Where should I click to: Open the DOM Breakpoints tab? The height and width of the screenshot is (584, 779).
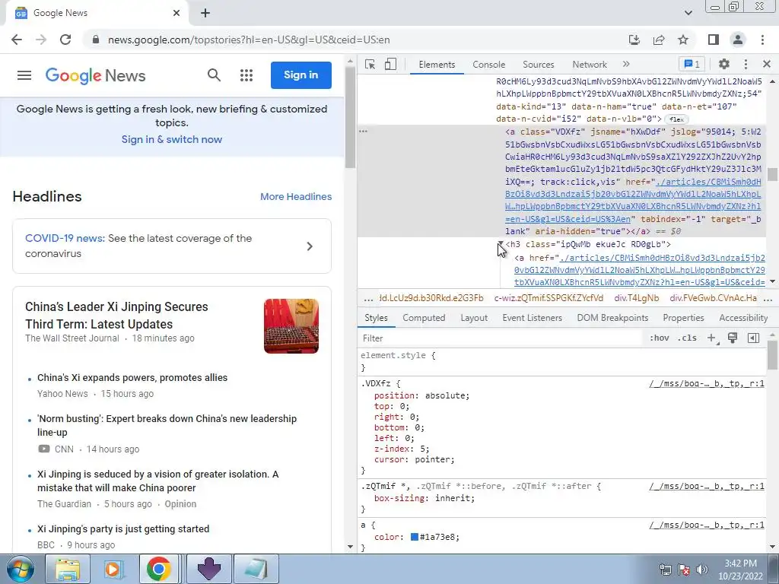click(x=612, y=318)
